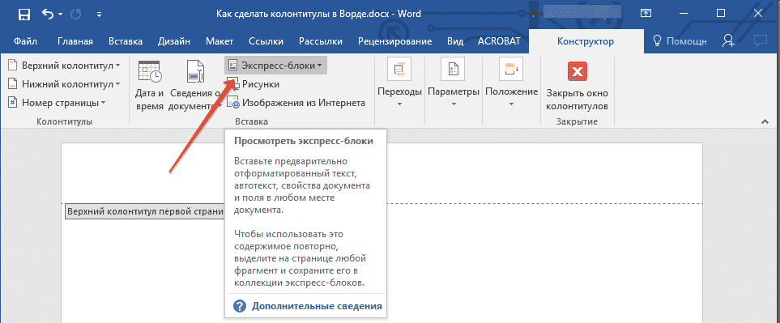
Task: Open Дополнительные сведения help link
Action: [x=308, y=306]
